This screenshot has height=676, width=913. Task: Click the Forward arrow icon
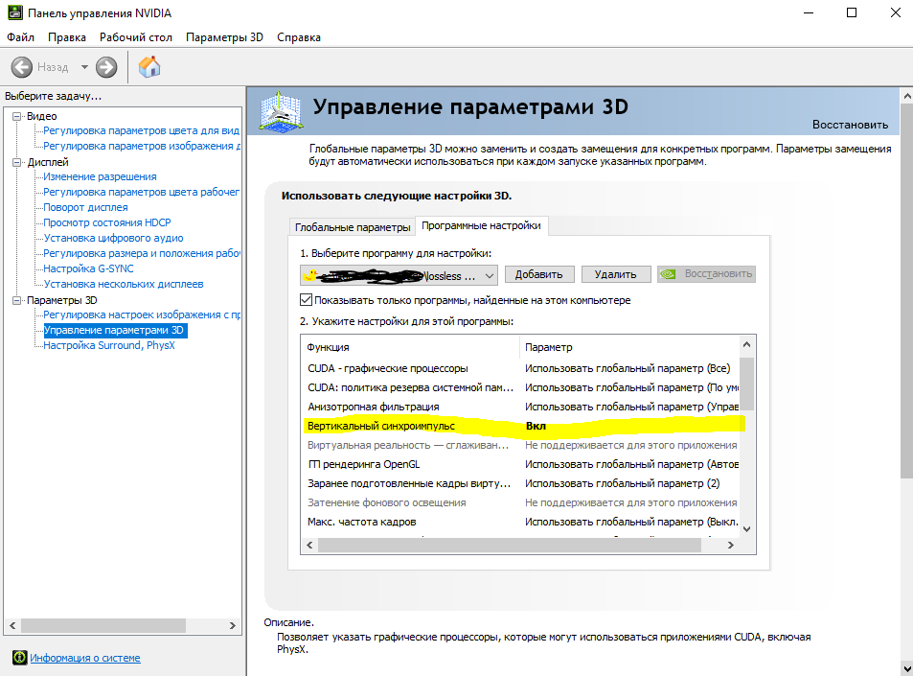click(x=106, y=67)
